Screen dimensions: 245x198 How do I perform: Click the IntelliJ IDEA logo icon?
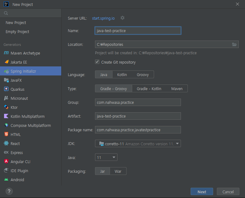(6, 4)
